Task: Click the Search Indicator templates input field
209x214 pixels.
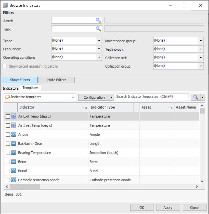Action: coord(152,97)
